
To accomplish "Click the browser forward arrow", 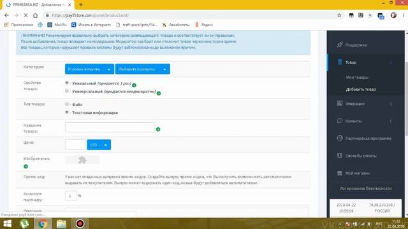I will point(16,15).
